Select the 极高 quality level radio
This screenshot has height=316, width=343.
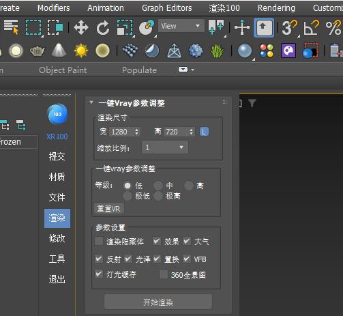coord(158,196)
